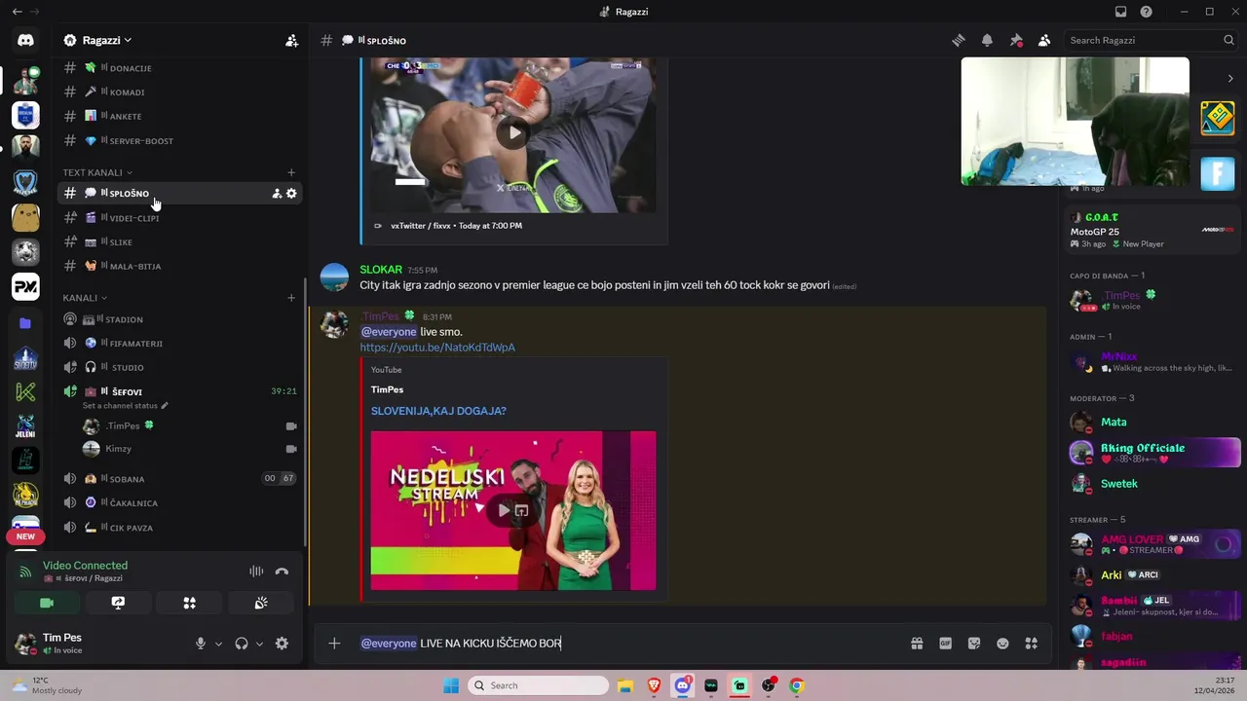Add channel in KANALI category

291,298
